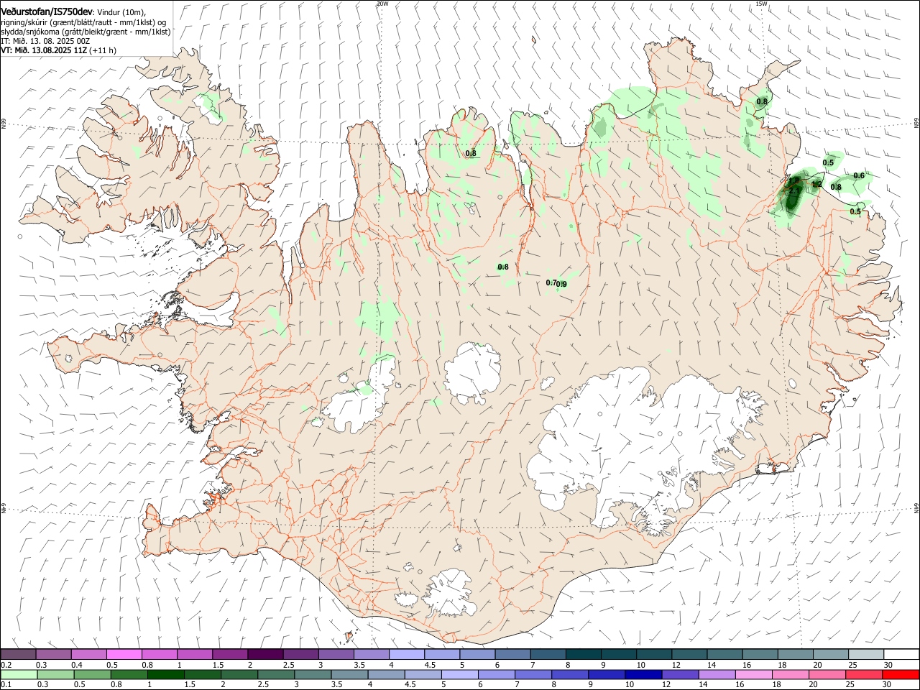Click the 'Veðurstofan/IS750dev' title text
Screen dimensions: 920x690
[x=47, y=12]
